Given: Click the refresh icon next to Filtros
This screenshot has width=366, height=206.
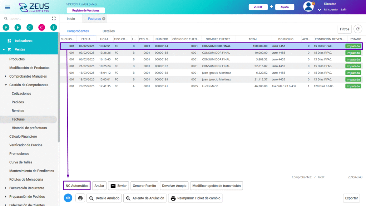Looking at the screenshot, I should coord(358,29).
